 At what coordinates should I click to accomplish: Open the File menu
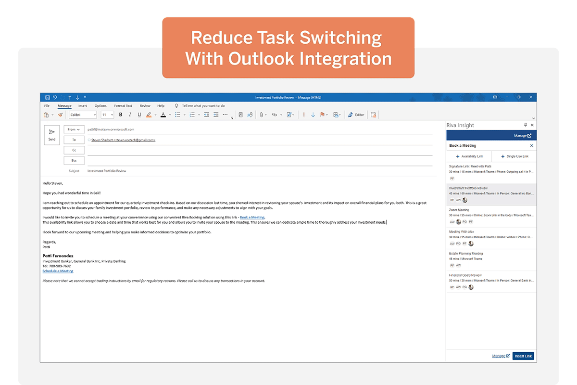point(47,106)
